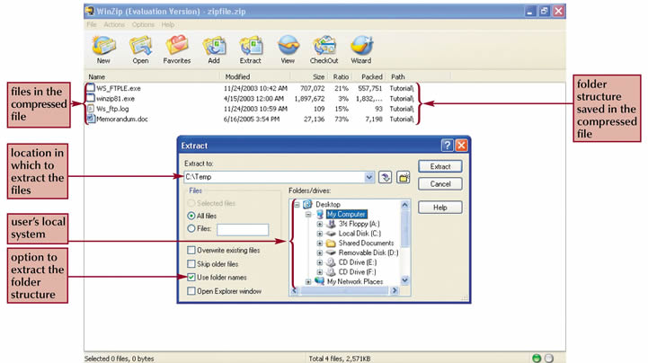Click the CD Drive (F:) icon
This screenshot has width=648, height=363.
point(331,271)
